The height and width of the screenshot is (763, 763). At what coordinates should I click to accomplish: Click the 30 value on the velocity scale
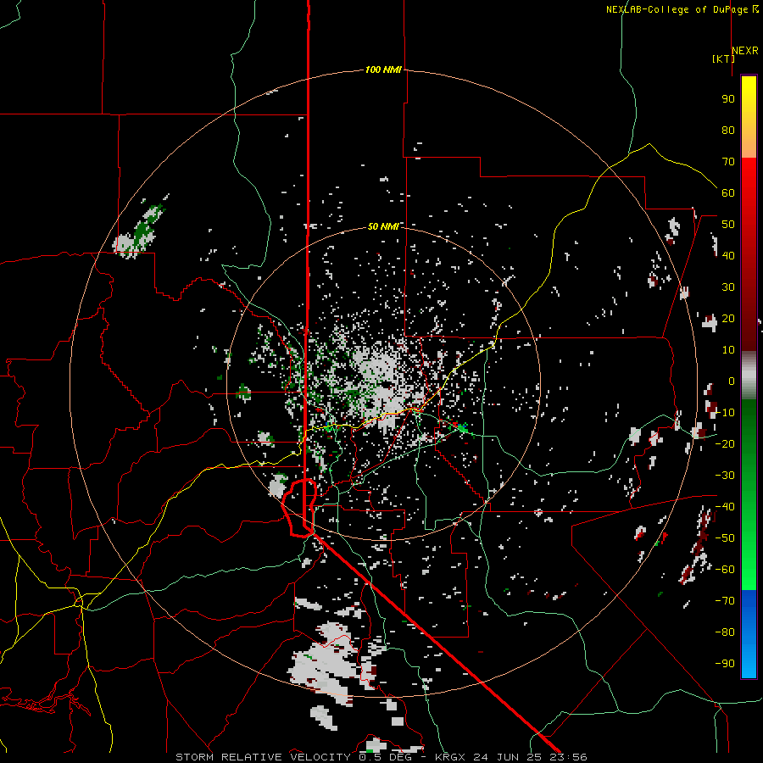728,287
